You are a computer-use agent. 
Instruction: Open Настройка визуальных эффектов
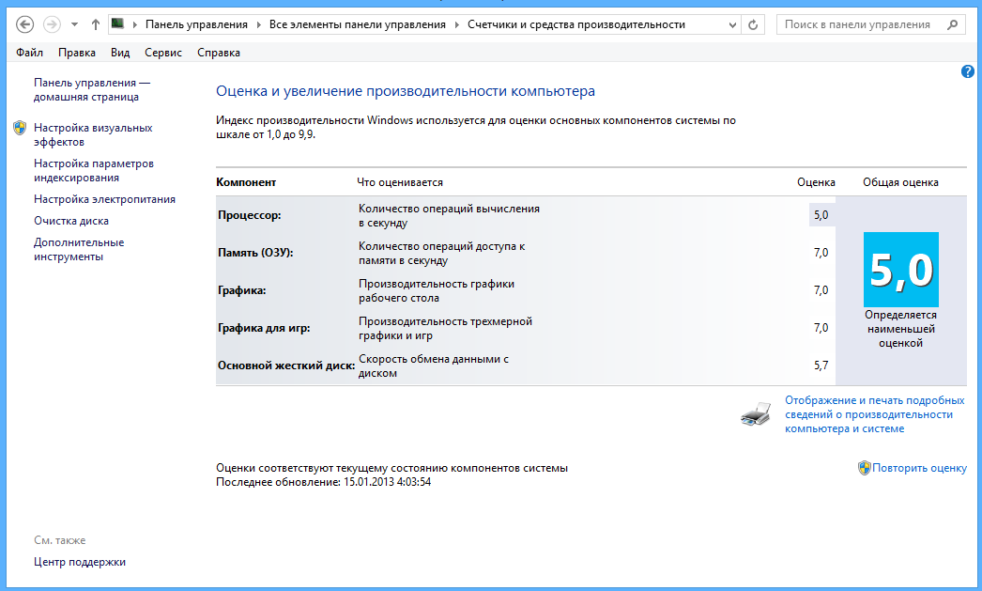(x=93, y=134)
